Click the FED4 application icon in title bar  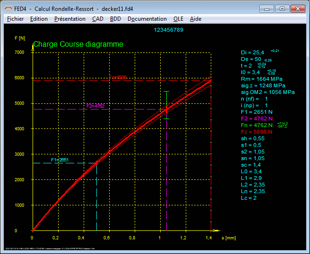click(8, 8)
